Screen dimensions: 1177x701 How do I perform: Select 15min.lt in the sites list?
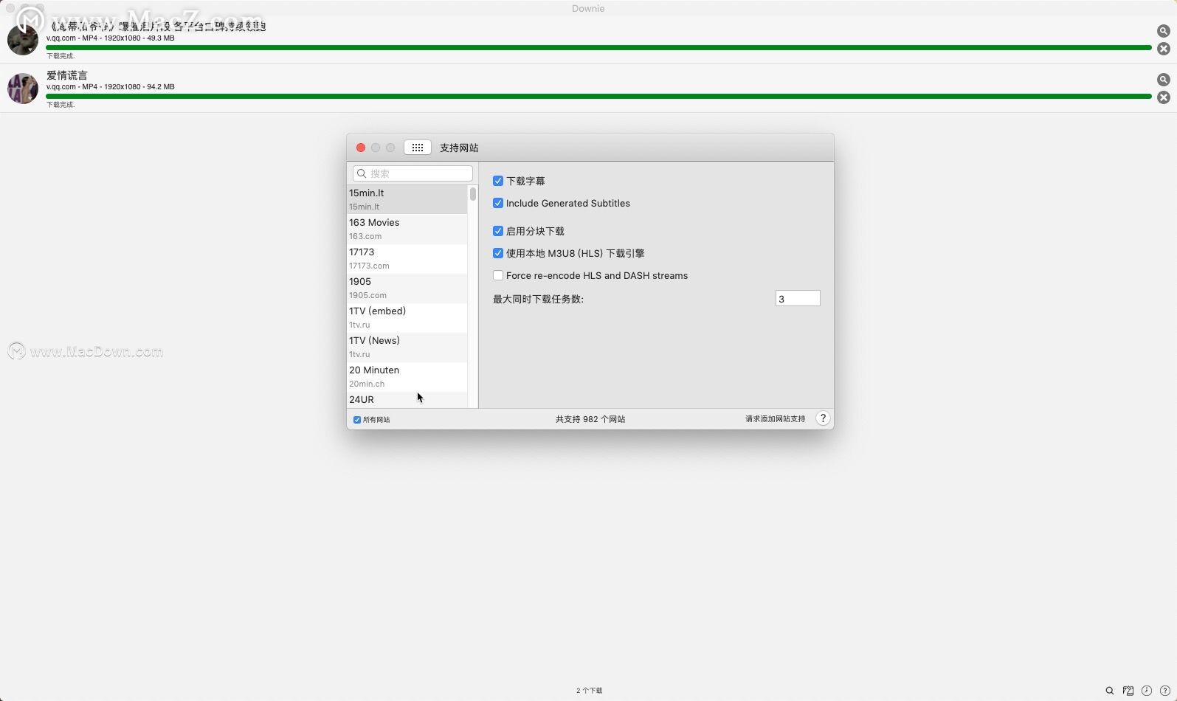point(407,199)
